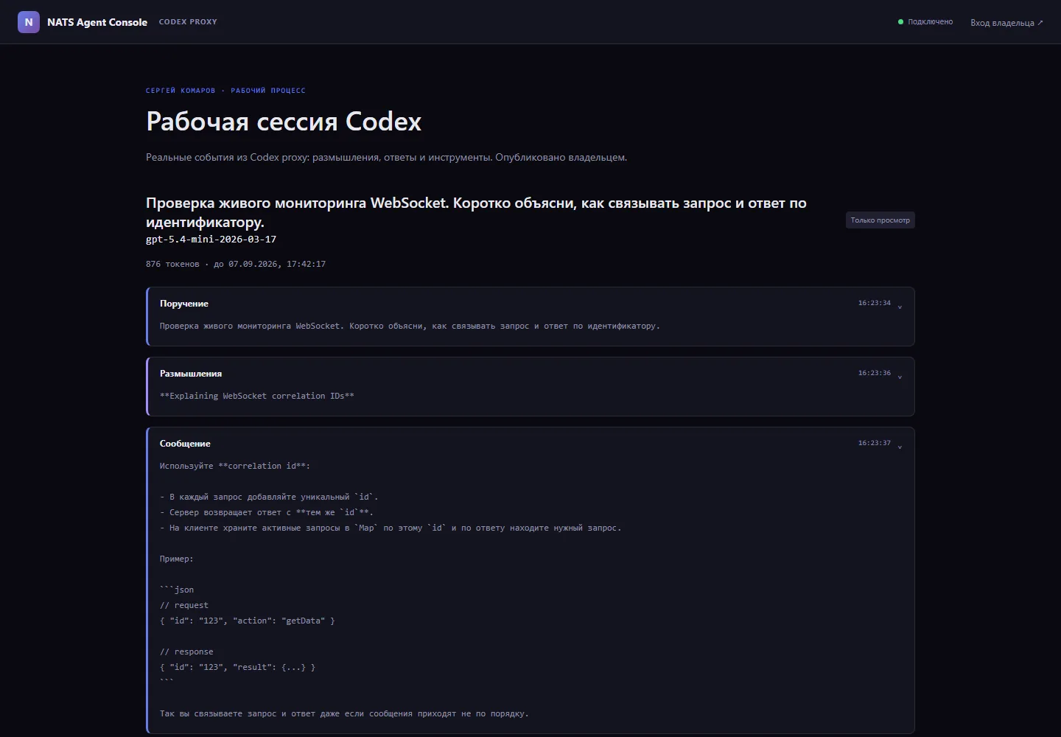The image size is (1061, 737).
Task: Click the session prompt title text
Action: click(476, 212)
